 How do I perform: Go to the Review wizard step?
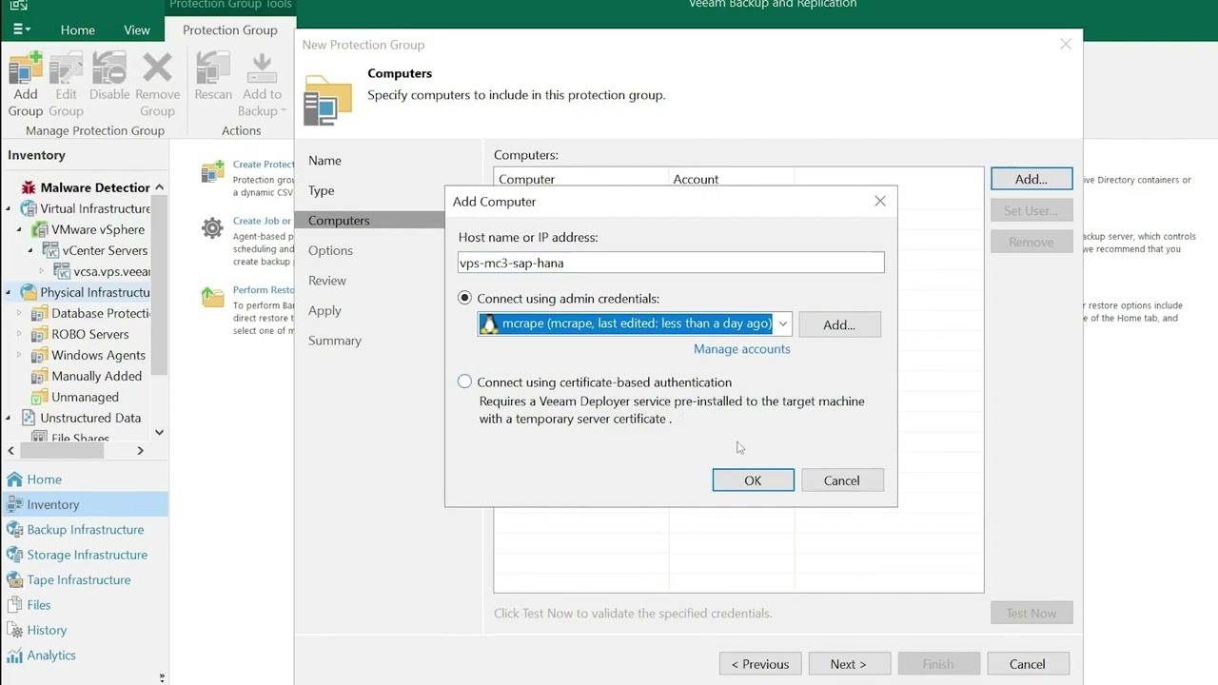pos(327,281)
